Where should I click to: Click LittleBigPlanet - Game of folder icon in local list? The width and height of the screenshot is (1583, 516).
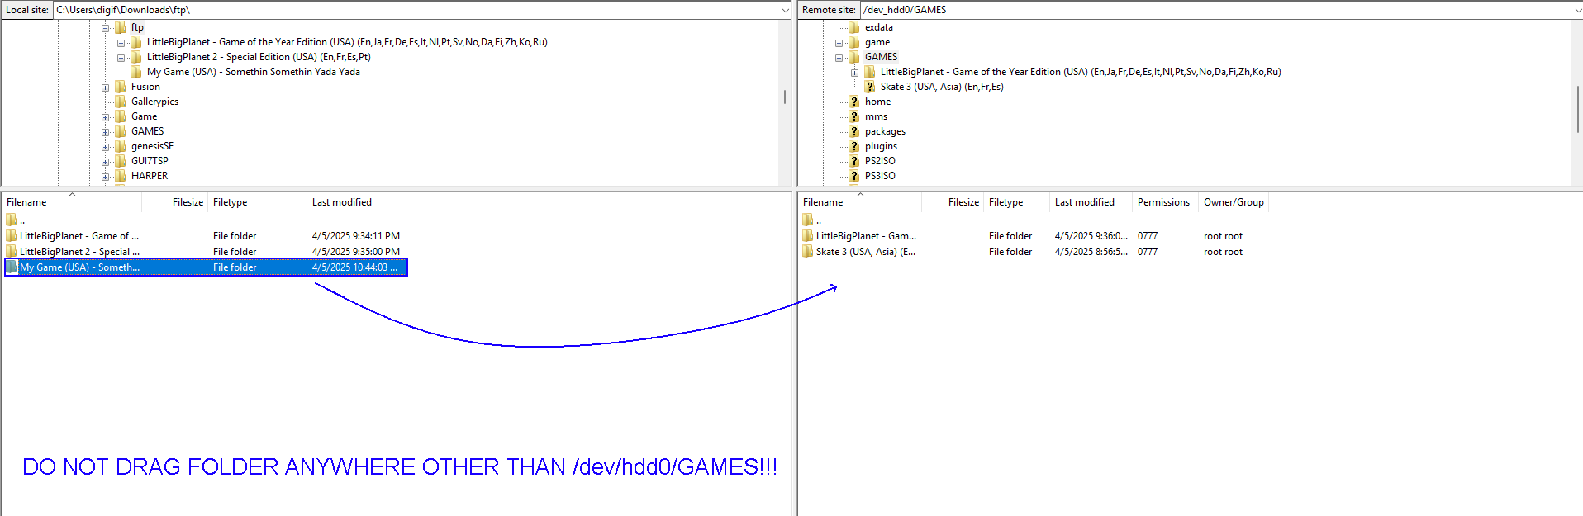[12, 235]
